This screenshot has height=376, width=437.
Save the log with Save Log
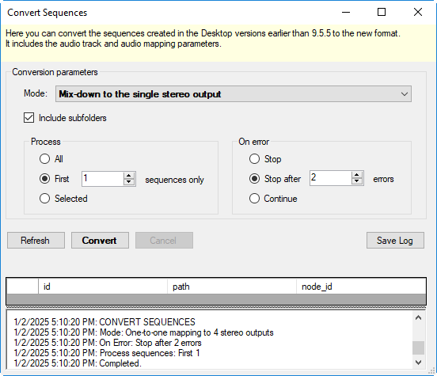point(395,241)
